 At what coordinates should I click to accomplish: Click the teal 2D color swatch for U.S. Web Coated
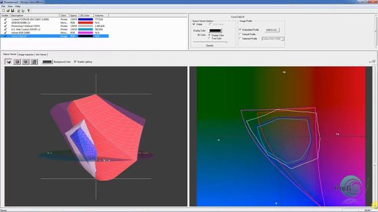coord(85,29)
